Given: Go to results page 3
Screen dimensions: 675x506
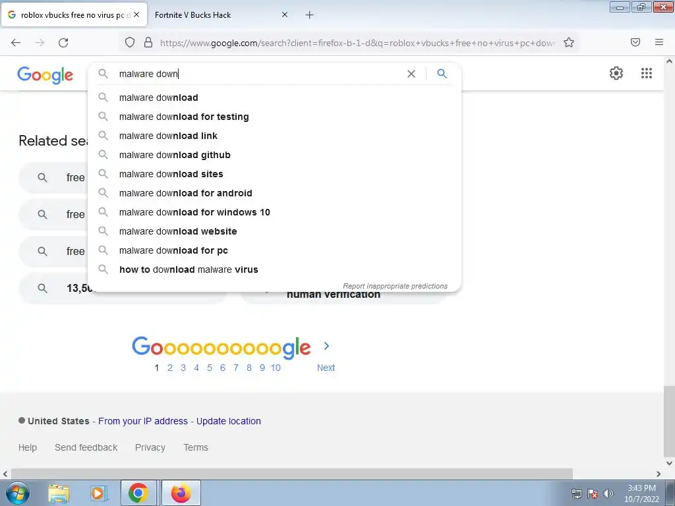Looking at the screenshot, I should point(183,368).
